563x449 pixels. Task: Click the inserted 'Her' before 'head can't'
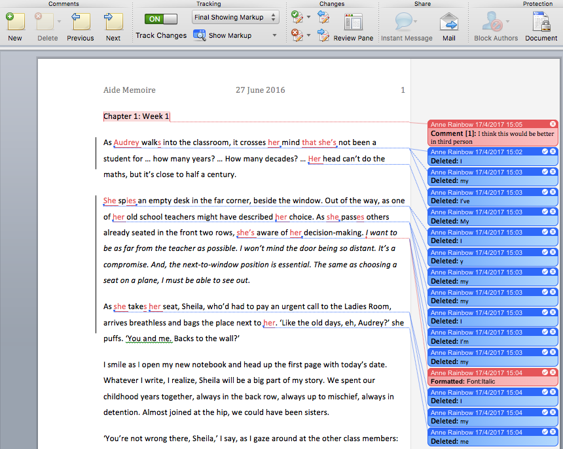314,159
